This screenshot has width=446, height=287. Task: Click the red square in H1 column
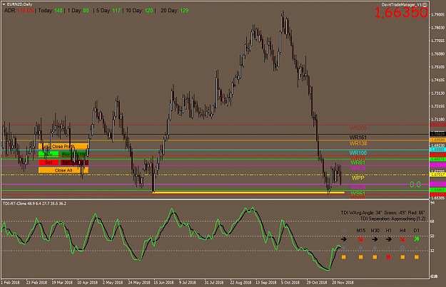point(388,257)
